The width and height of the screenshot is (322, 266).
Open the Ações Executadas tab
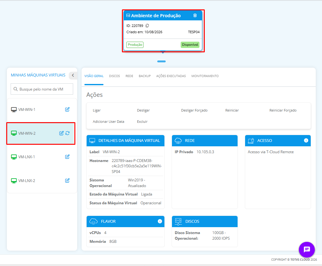pos(171,76)
